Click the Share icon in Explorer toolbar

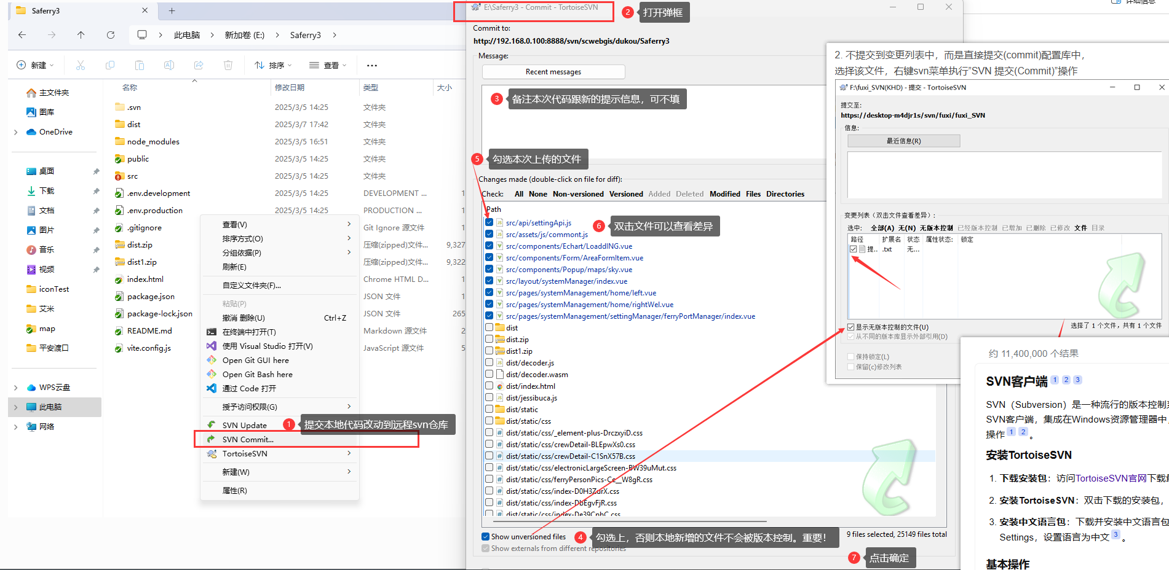[x=199, y=65]
